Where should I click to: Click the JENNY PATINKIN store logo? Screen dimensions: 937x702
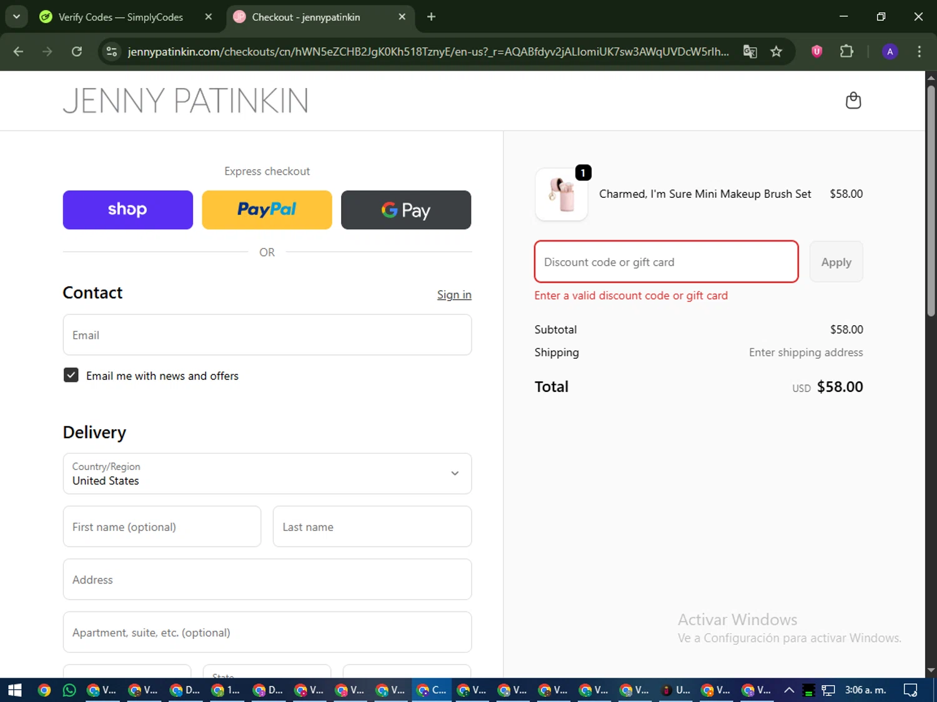point(186,100)
